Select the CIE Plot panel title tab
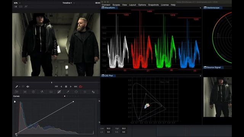 (109, 76)
